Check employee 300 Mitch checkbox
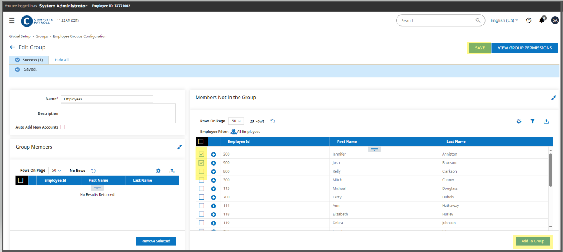The width and height of the screenshot is (563, 252). pyautogui.click(x=201, y=180)
